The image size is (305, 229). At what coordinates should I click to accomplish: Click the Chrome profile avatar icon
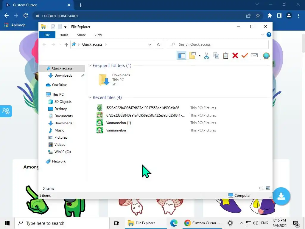pyautogui.click(x=289, y=16)
